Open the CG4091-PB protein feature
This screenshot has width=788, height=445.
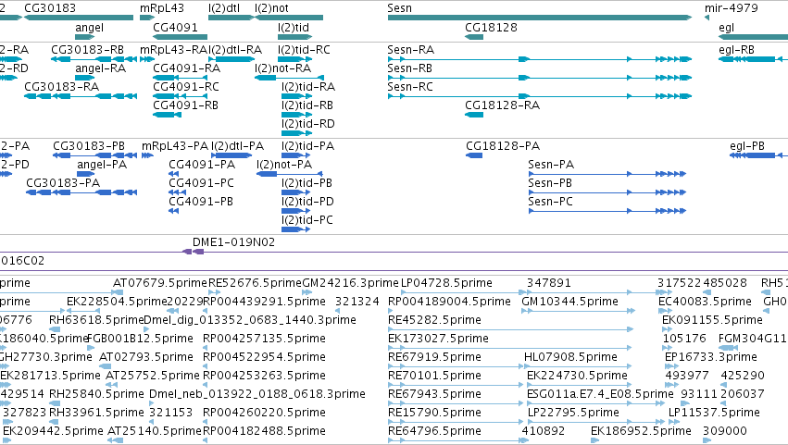click(x=201, y=202)
